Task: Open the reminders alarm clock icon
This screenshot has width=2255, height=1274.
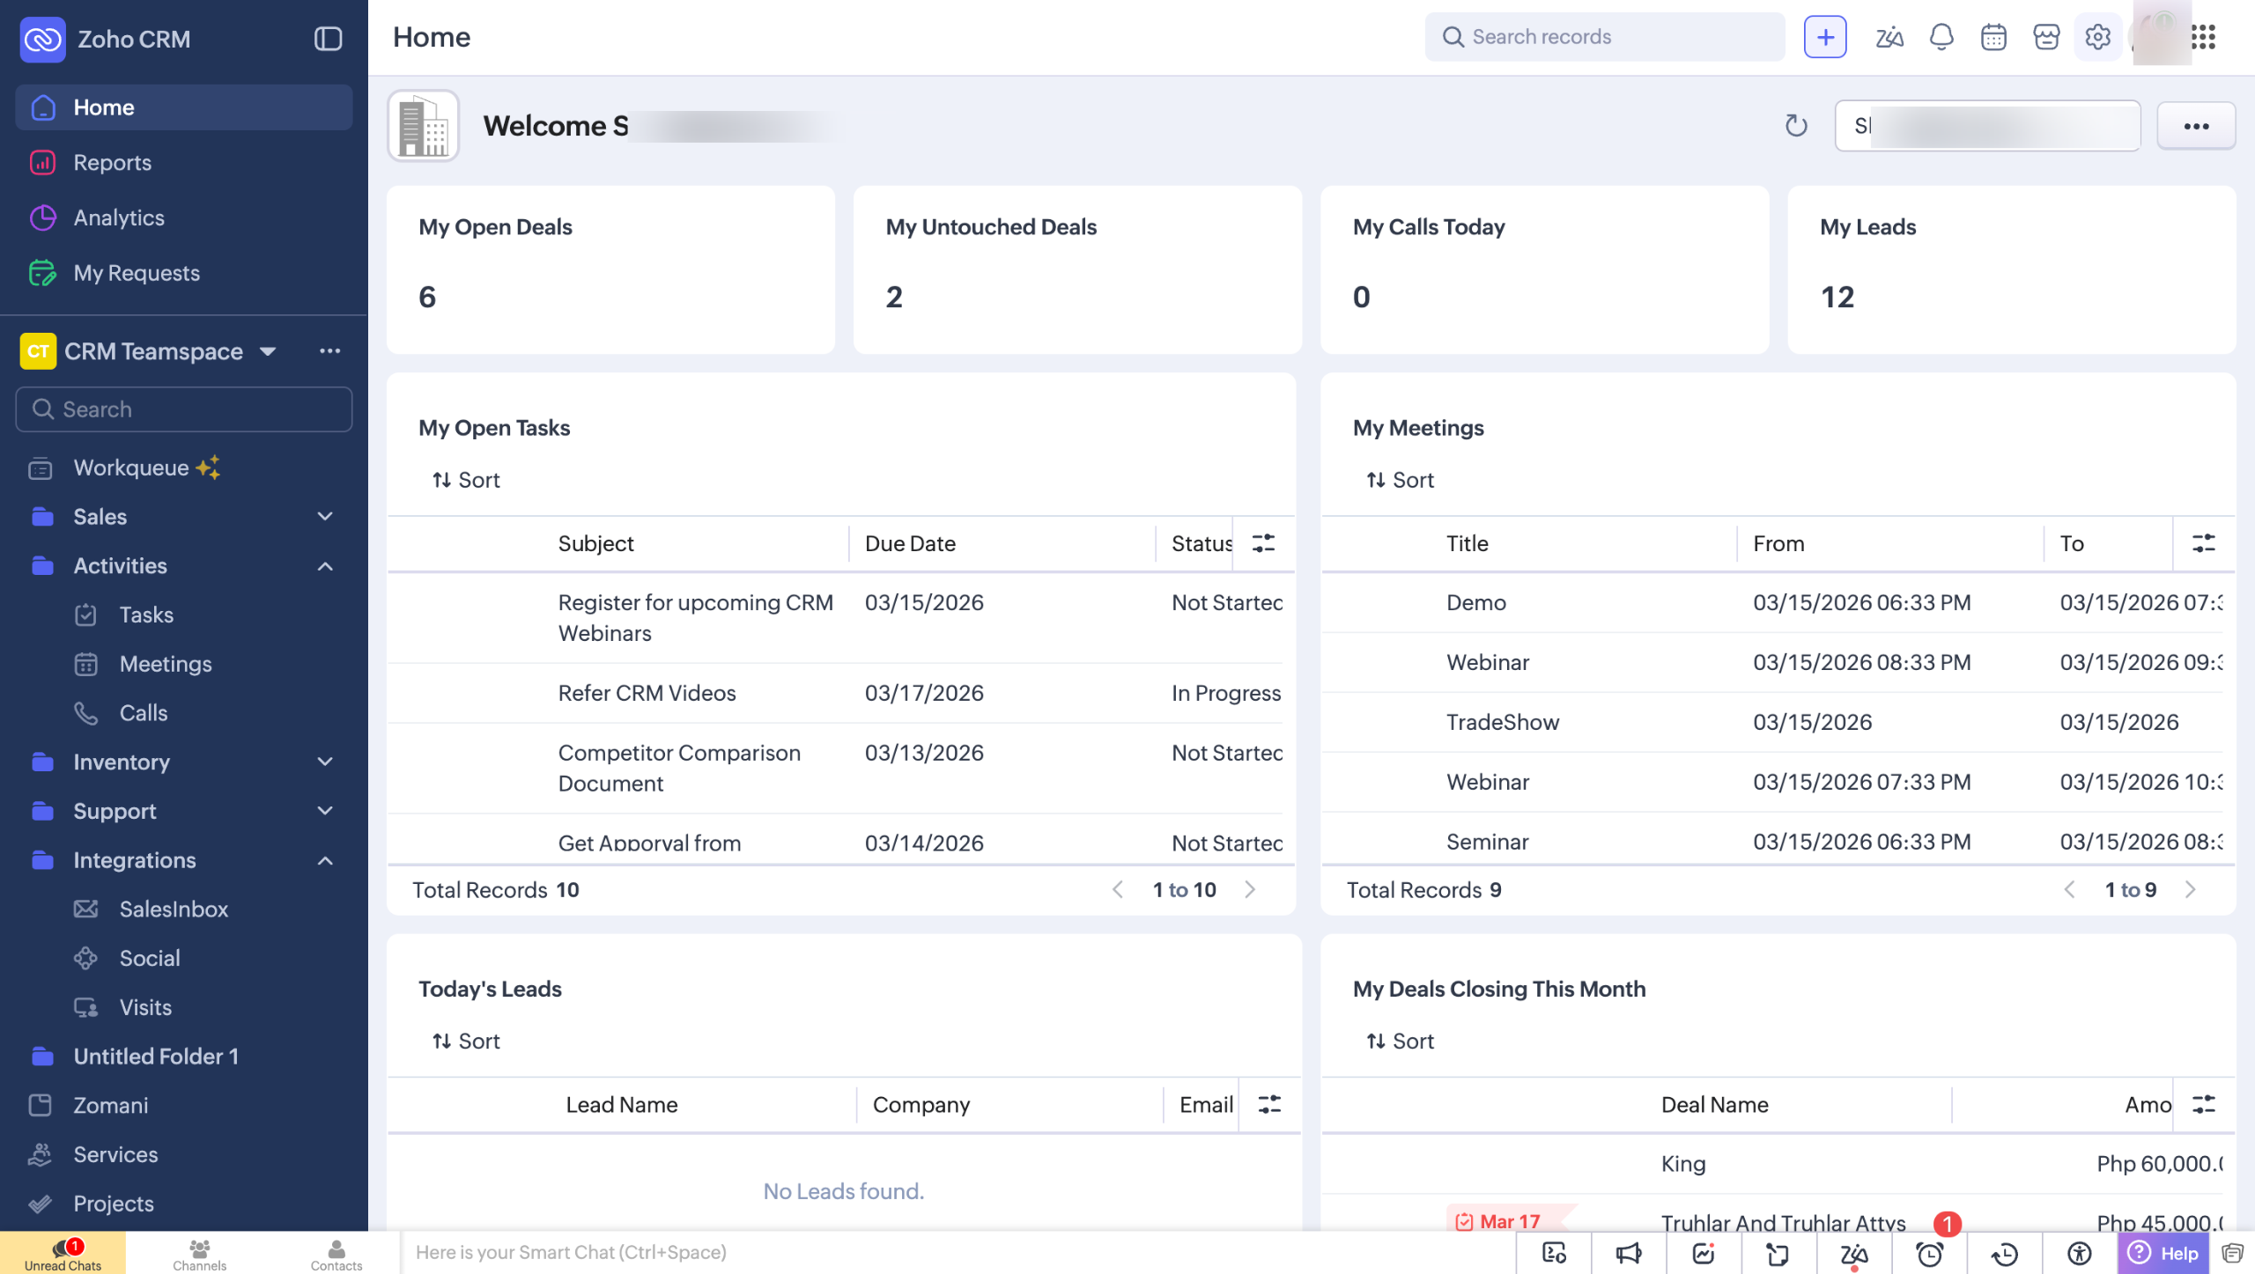Action: (1929, 1254)
